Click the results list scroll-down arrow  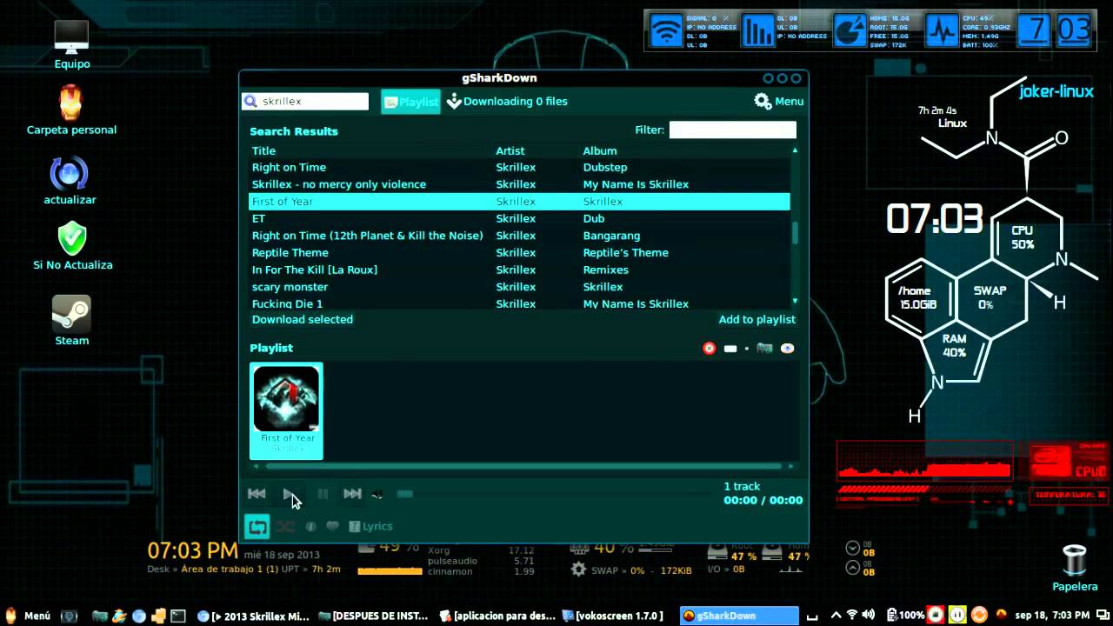(x=795, y=300)
